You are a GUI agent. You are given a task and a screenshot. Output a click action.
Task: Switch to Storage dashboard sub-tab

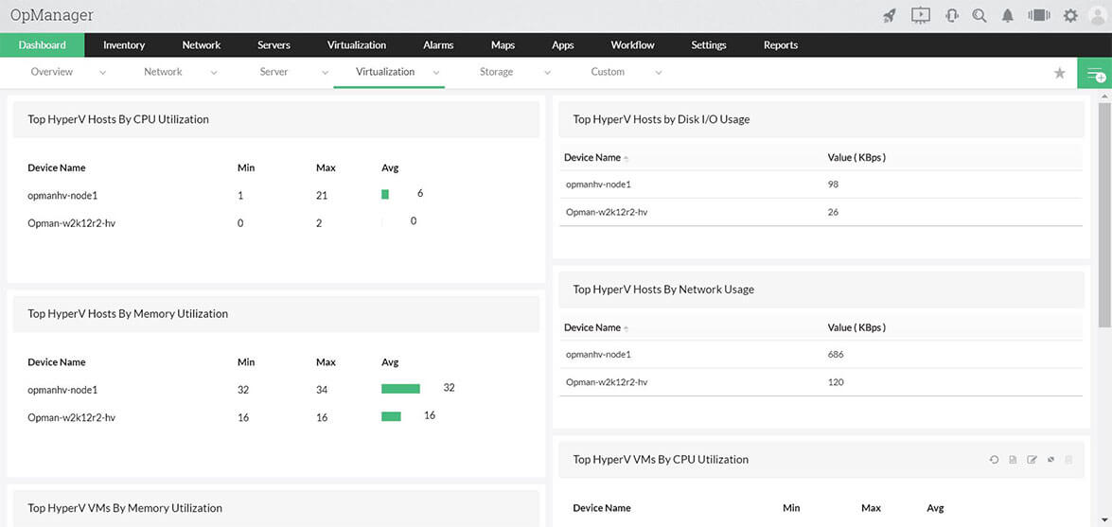tap(497, 72)
